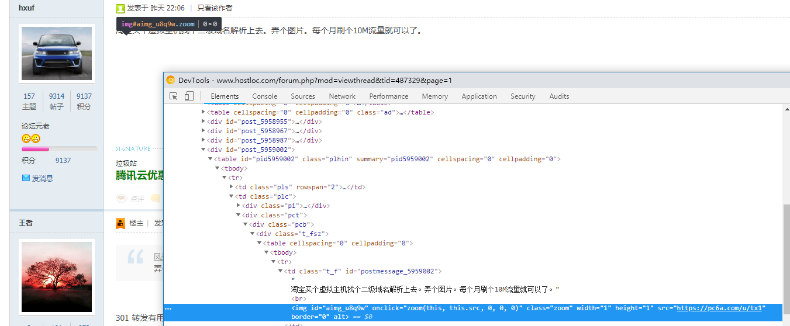
Task: Expand the div post_5958987 node
Action: [x=203, y=140]
